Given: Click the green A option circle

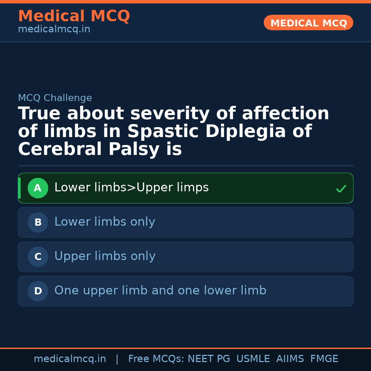Looking at the screenshot, I should [x=38, y=188].
